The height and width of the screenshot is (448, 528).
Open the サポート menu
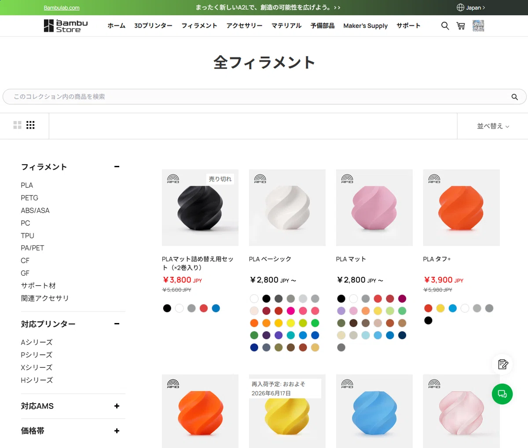[x=408, y=26]
